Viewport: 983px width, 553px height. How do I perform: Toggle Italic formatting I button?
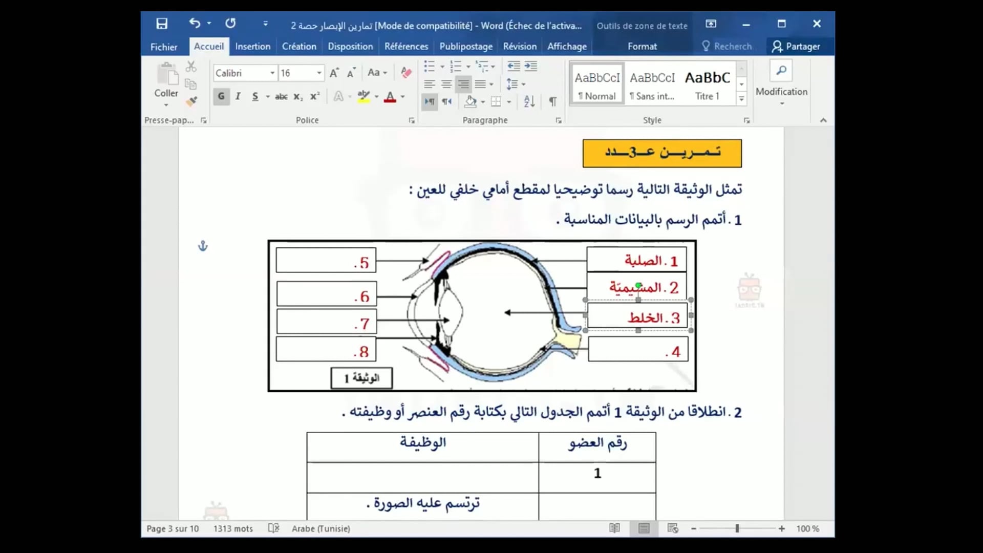(238, 97)
